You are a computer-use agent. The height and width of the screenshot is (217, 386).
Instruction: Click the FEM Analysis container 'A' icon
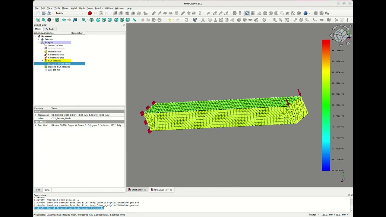point(203,20)
